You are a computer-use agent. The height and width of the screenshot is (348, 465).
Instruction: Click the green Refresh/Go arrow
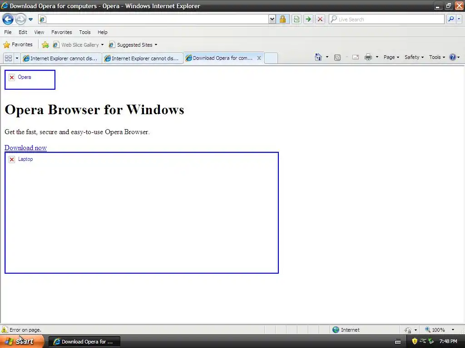pyautogui.click(x=308, y=19)
